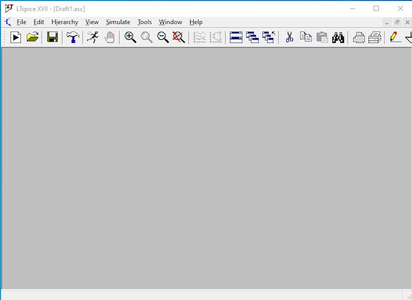Viewport: 412px width, 300px height.
Task: Open Find with the binoculars icon
Action: tap(338, 37)
